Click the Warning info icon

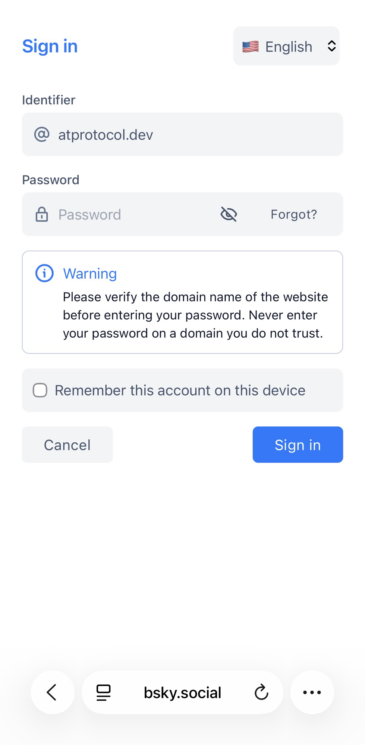coord(44,274)
